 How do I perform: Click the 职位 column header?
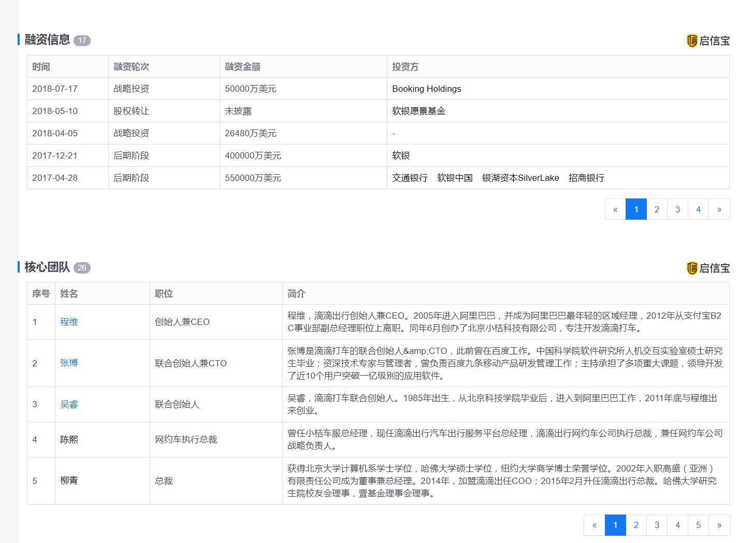click(164, 294)
